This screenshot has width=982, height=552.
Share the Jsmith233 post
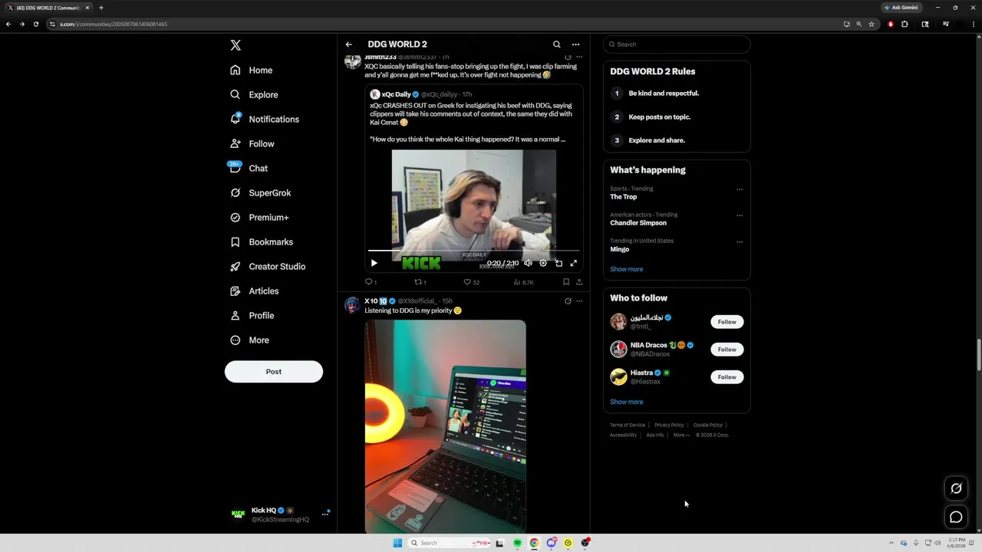[579, 282]
